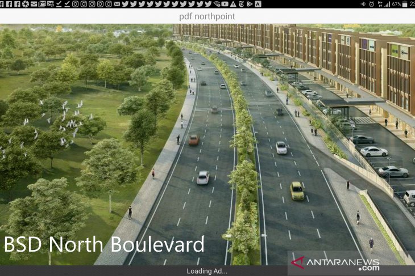This screenshot has width=415, height=276.
Task: Tap the boulevard rendering image
Action: [208, 145]
